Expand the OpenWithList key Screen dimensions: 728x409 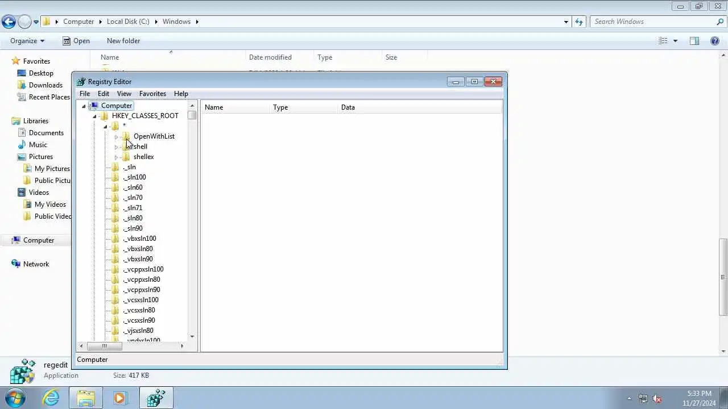coord(116,137)
